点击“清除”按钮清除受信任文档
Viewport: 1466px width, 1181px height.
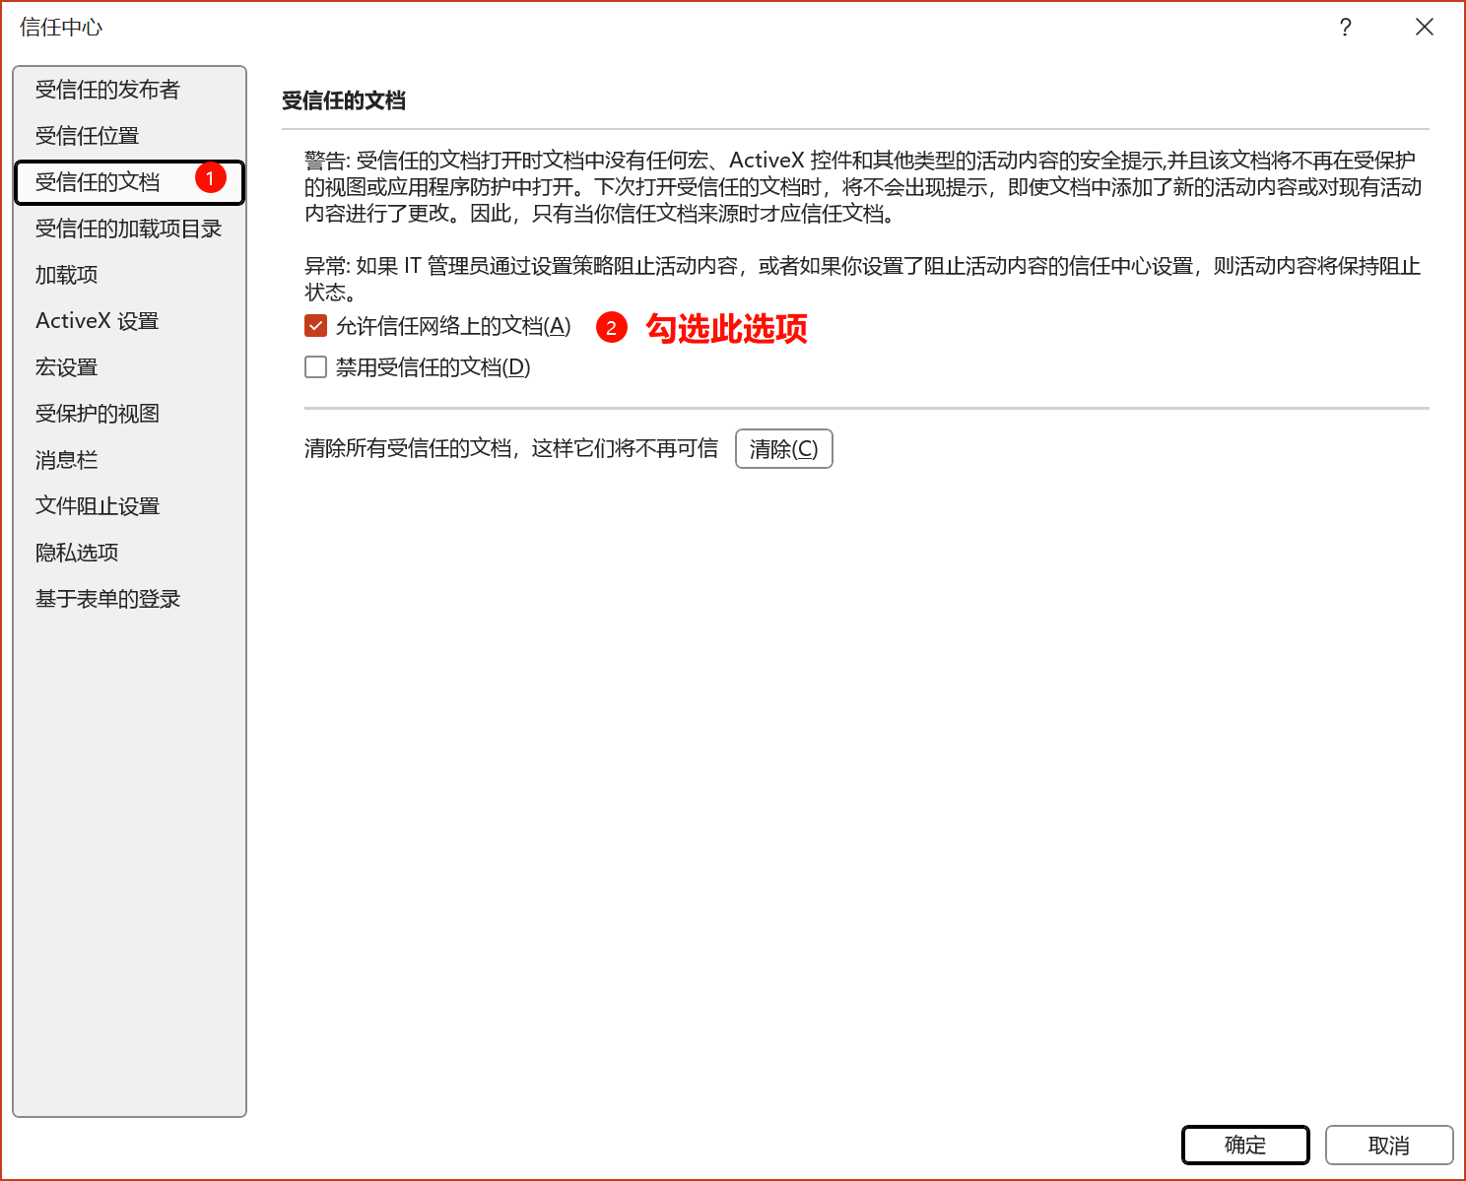coord(783,448)
